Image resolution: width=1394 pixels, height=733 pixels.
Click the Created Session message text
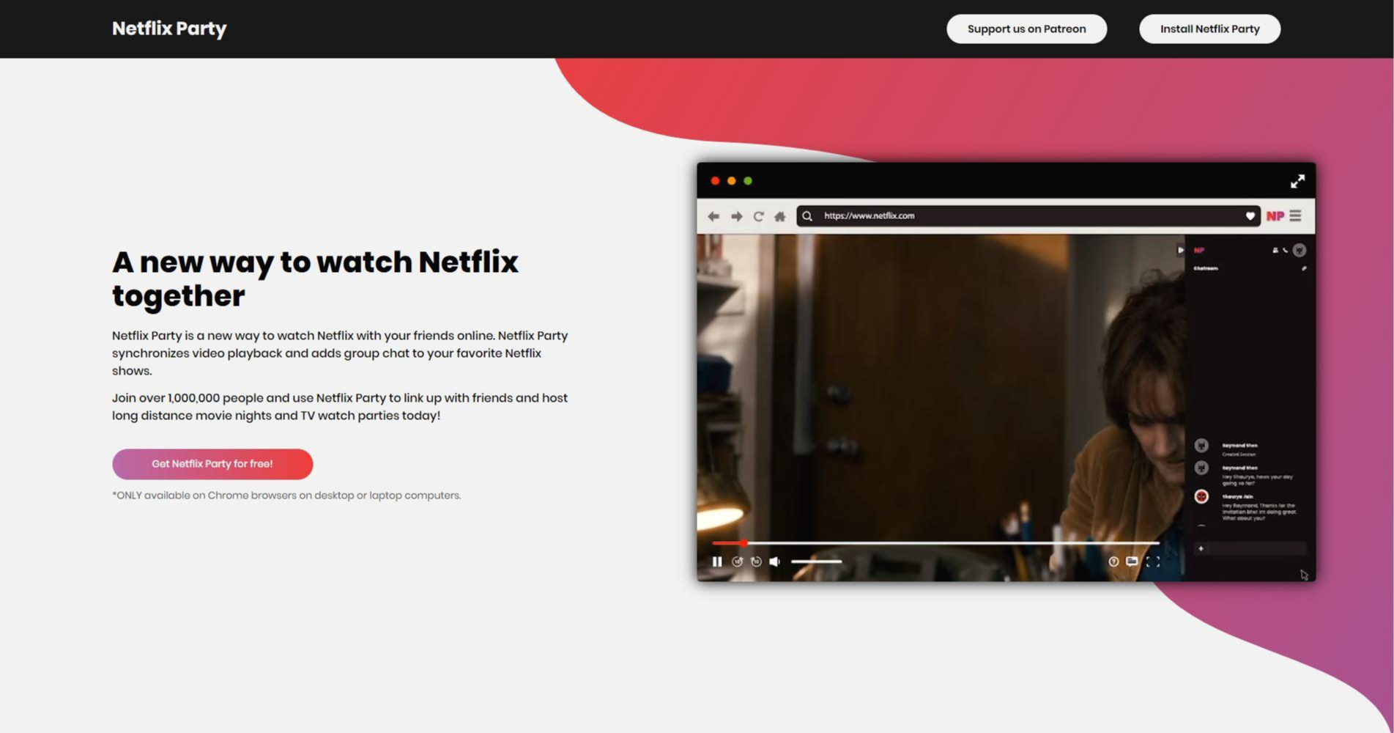[1238, 454]
